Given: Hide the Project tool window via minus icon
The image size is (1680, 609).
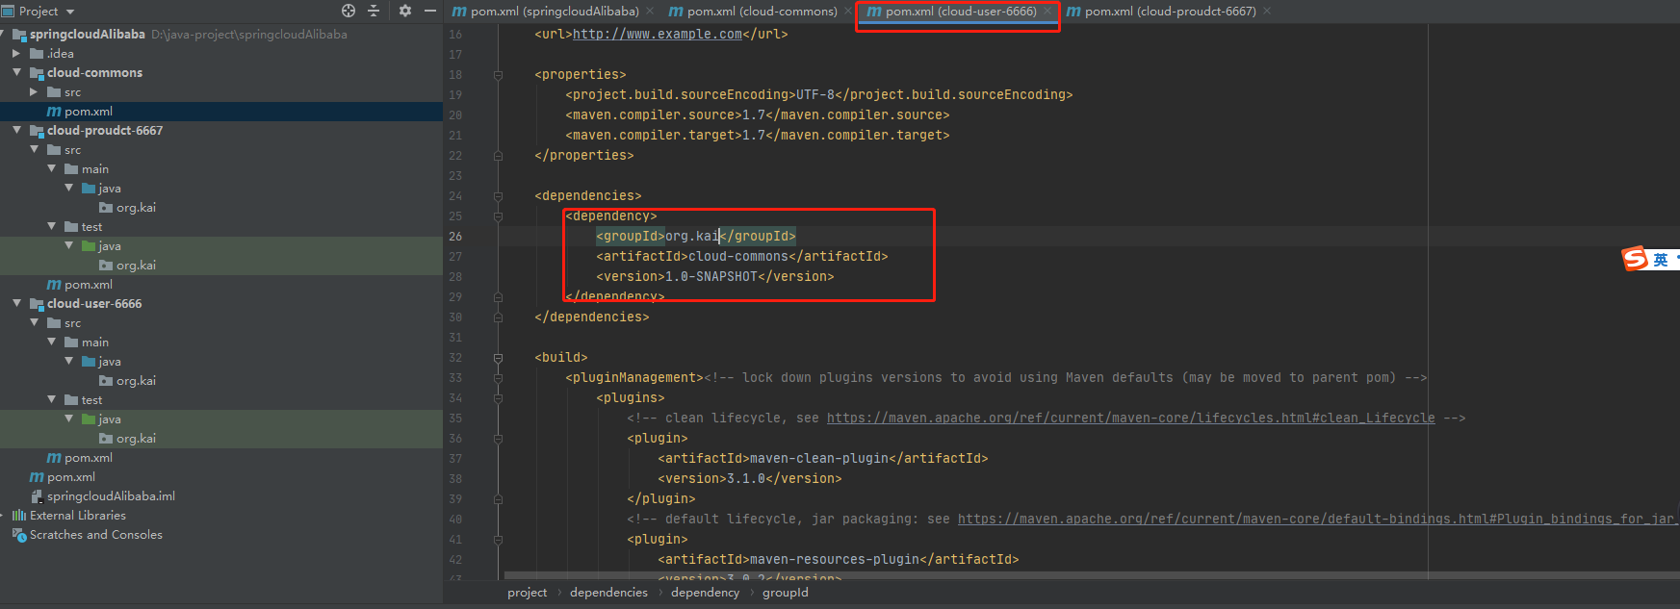Looking at the screenshot, I should pos(430,11).
